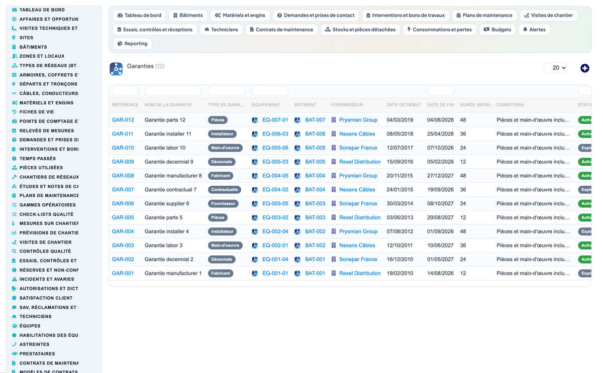Open Sonepar France link in the GAR-010 row
This screenshot has width=603, height=373.
coord(358,148)
